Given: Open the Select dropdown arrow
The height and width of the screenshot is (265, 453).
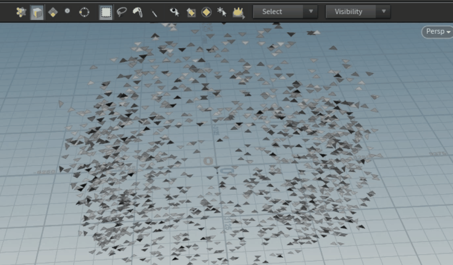Looking at the screenshot, I should [310, 11].
